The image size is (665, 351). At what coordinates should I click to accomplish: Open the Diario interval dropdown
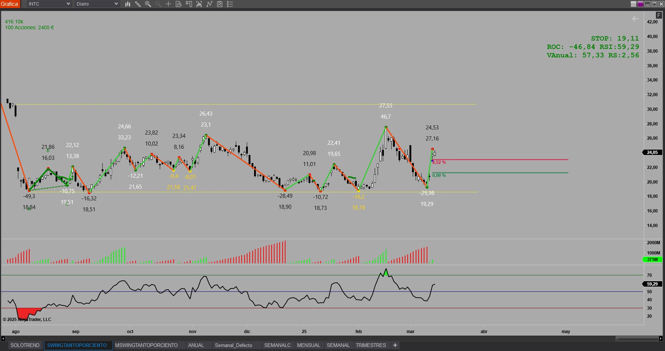pos(97,4)
